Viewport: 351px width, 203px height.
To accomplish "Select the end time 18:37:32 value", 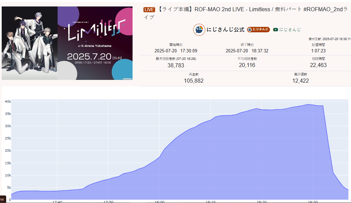I will 247,51.
